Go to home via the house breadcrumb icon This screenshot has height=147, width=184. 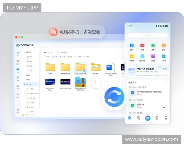pos(45,52)
